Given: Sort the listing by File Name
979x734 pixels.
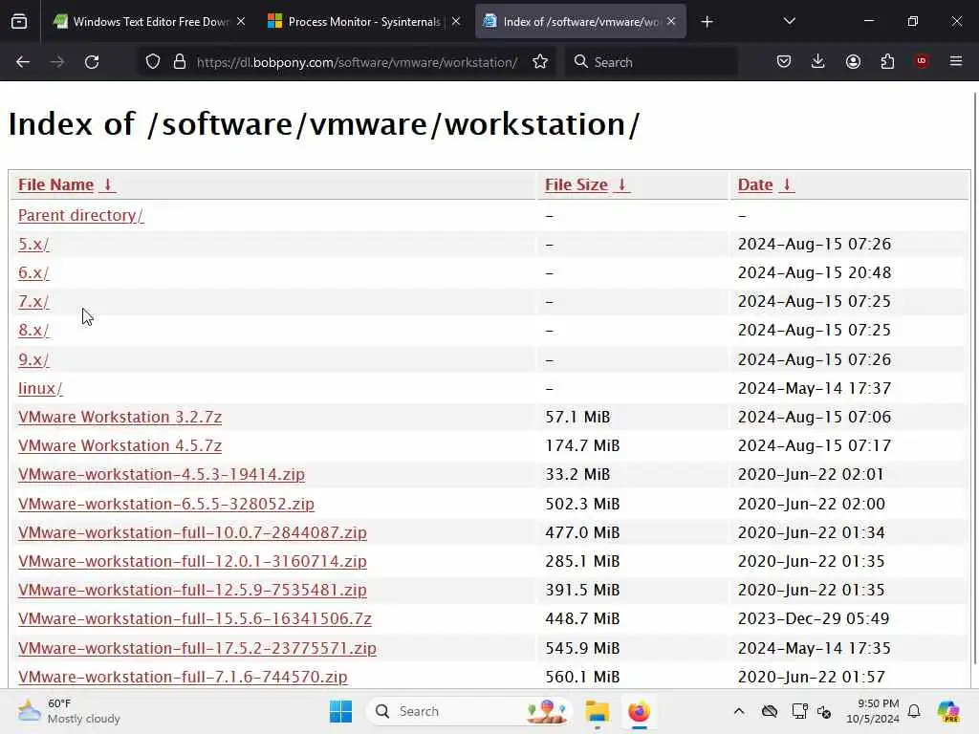Looking at the screenshot, I should coord(66,184).
